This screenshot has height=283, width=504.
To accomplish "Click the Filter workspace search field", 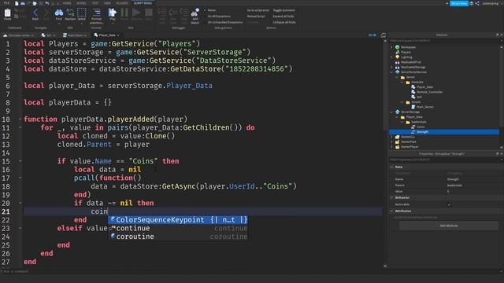I will pos(443,41).
